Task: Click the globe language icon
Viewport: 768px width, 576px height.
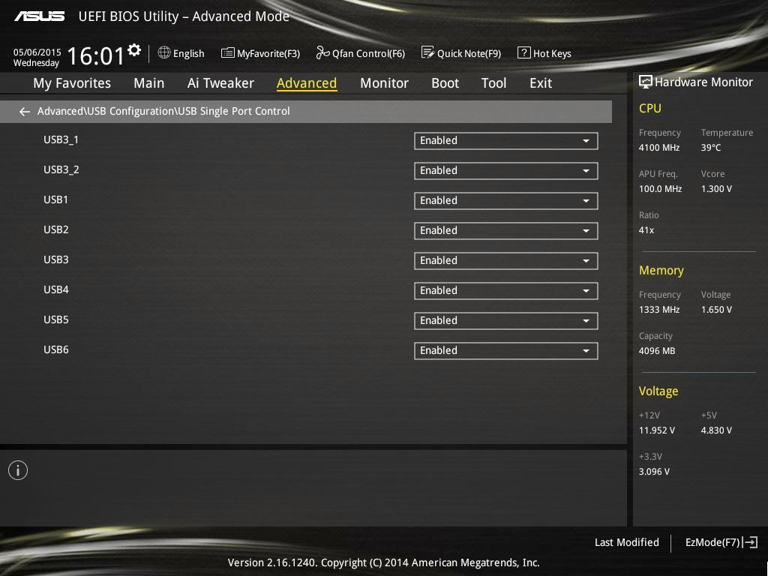Action: point(164,53)
